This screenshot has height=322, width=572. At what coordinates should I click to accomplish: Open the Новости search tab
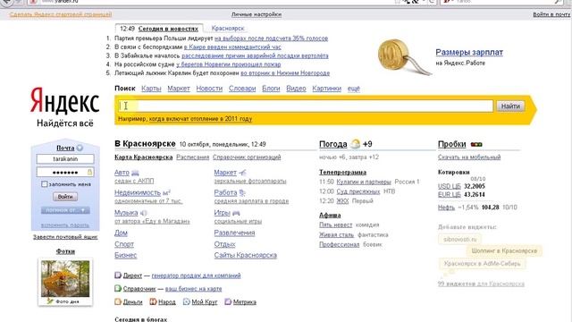point(209,89)
